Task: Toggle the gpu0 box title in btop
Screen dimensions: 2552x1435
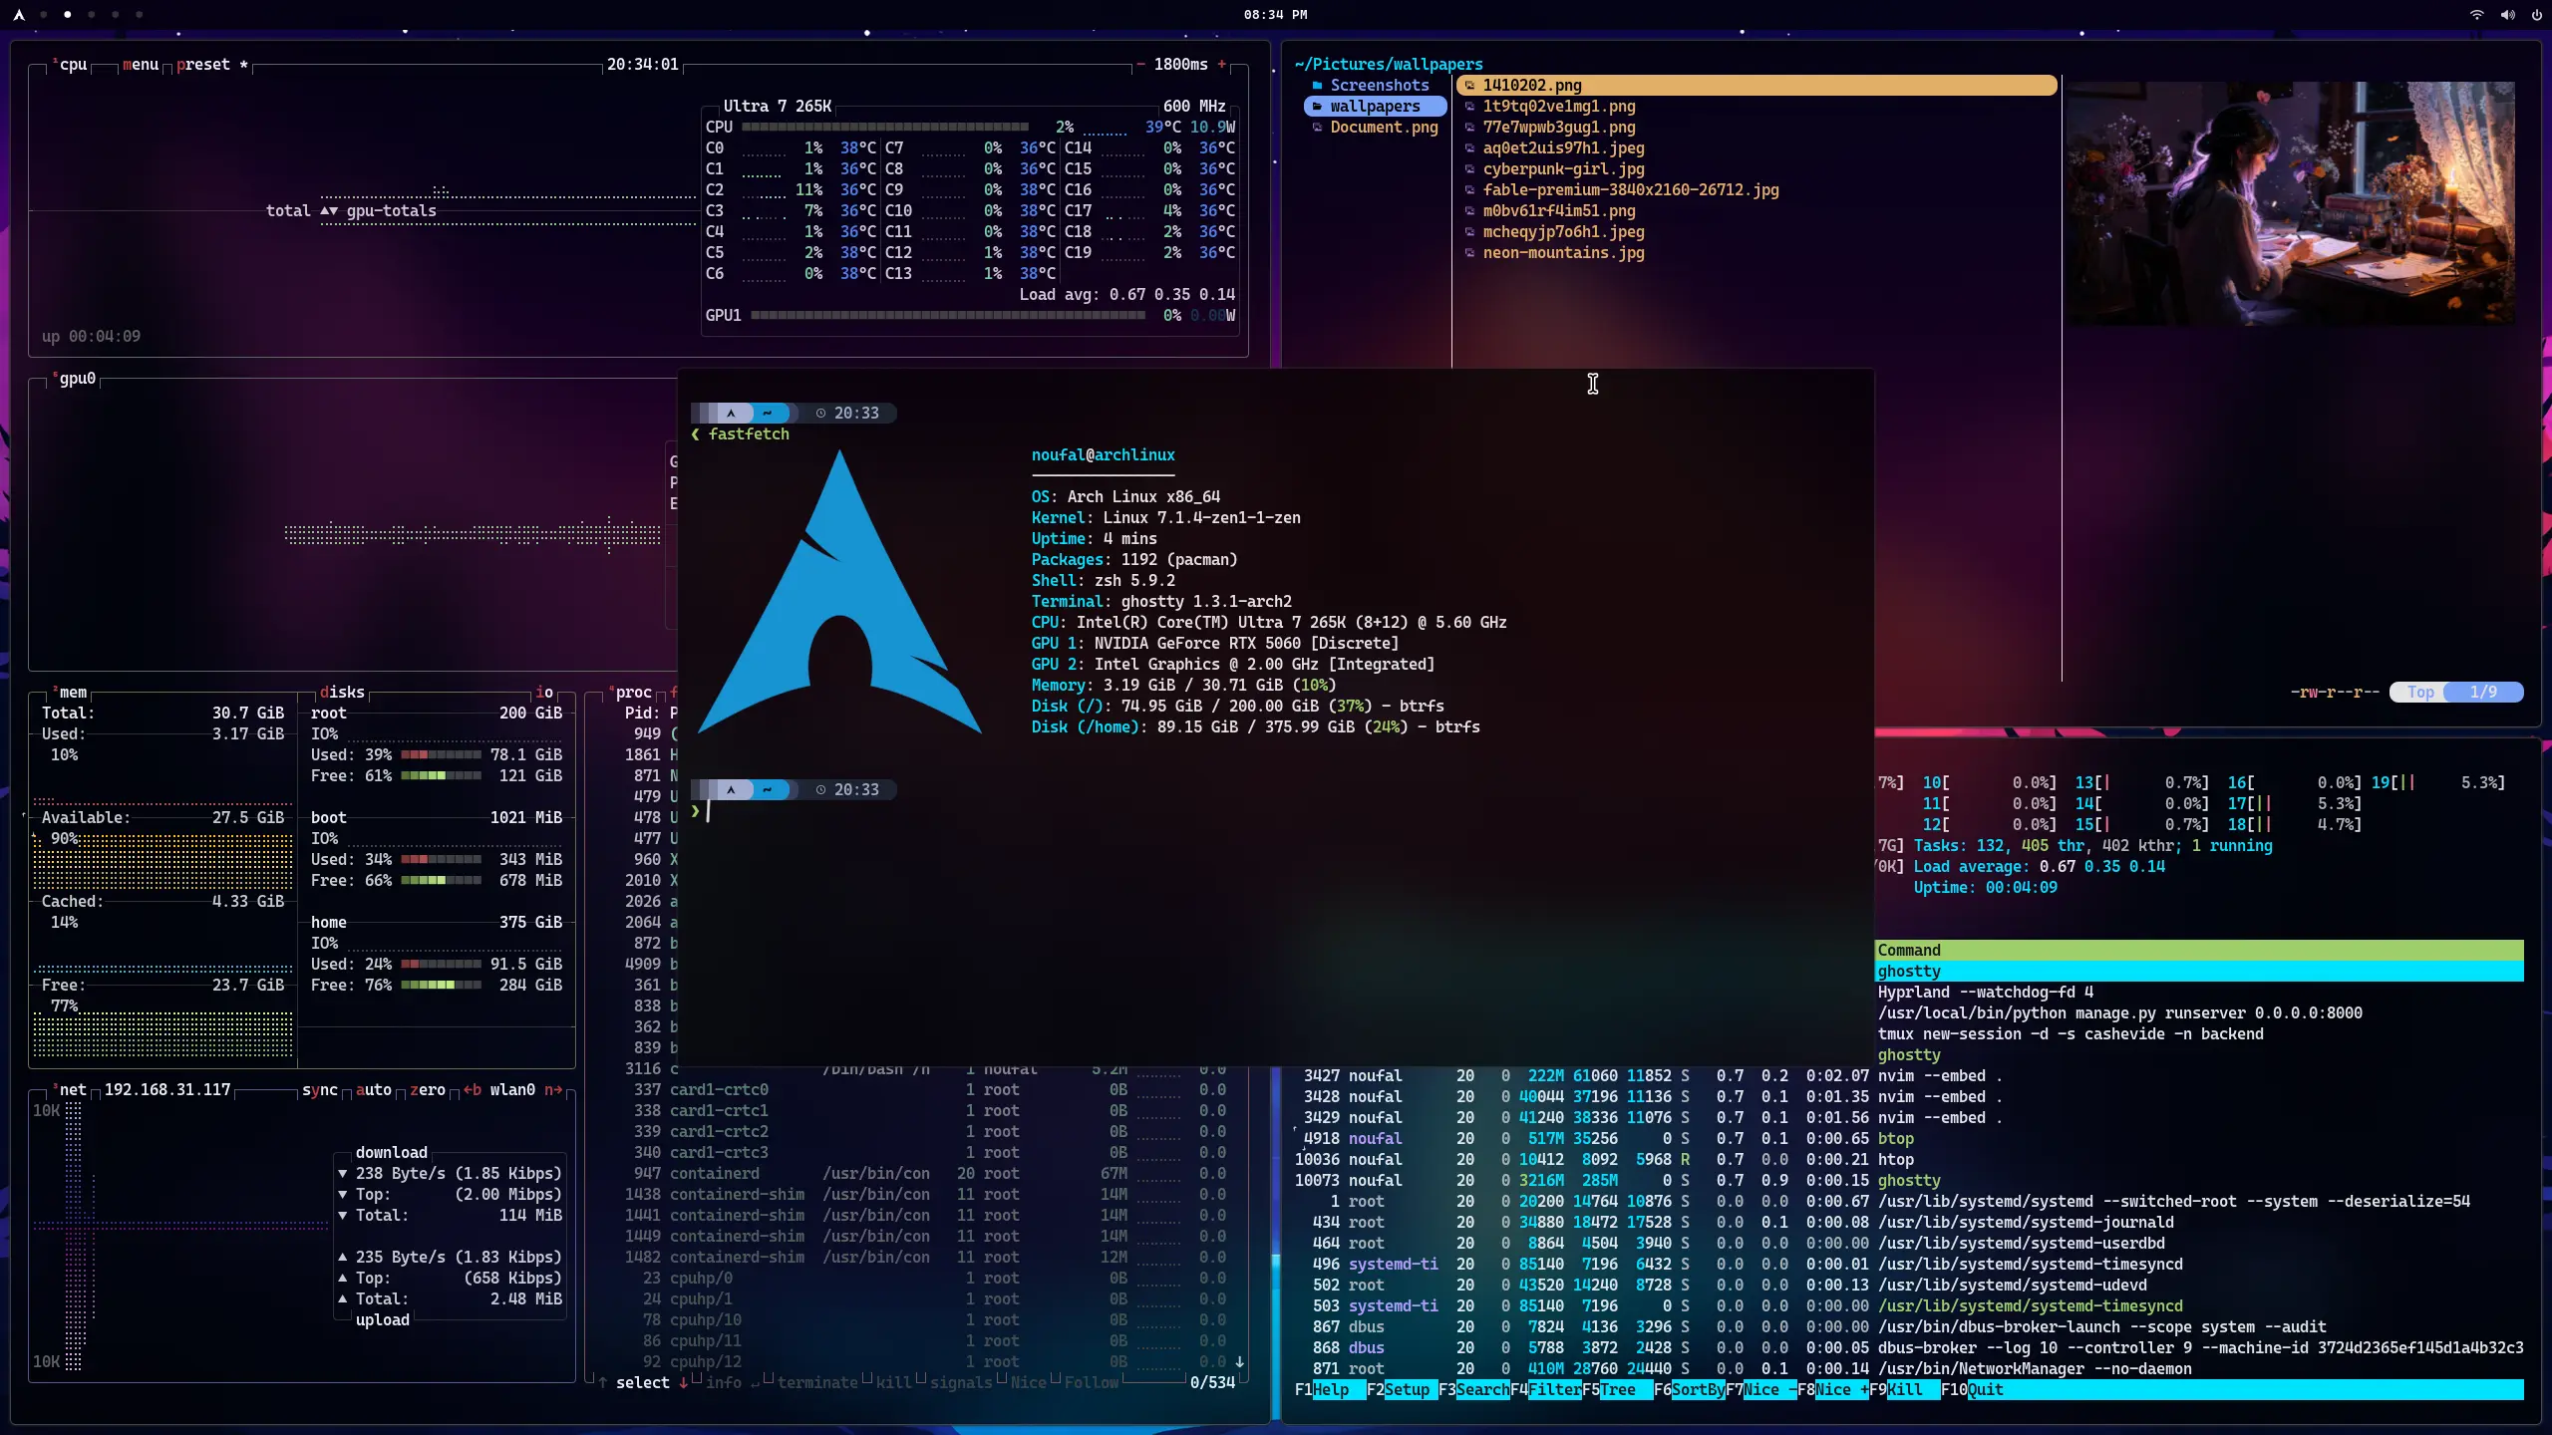Action: pos(77,379)
